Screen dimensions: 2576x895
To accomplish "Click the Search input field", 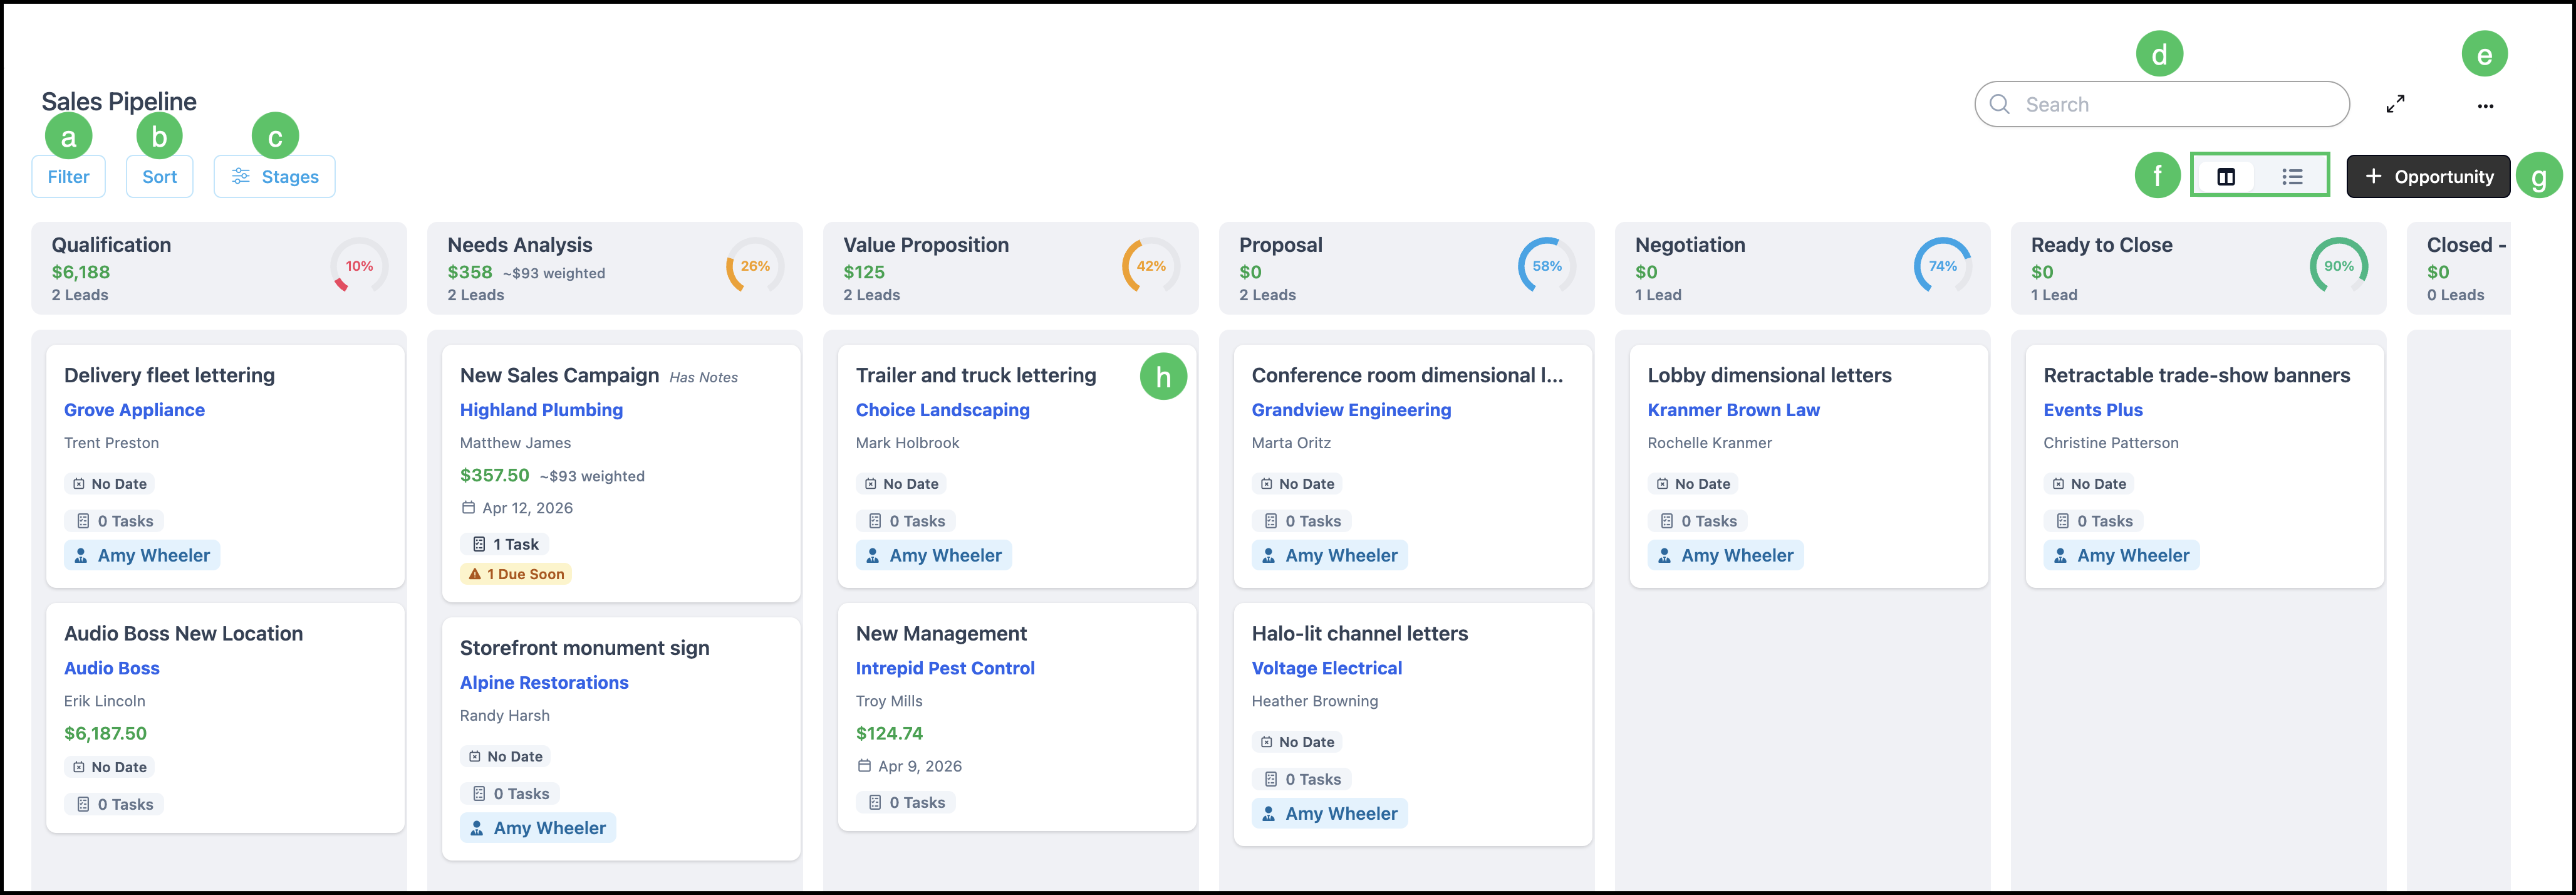I will pyautogui.click(x=2162, y=104).
